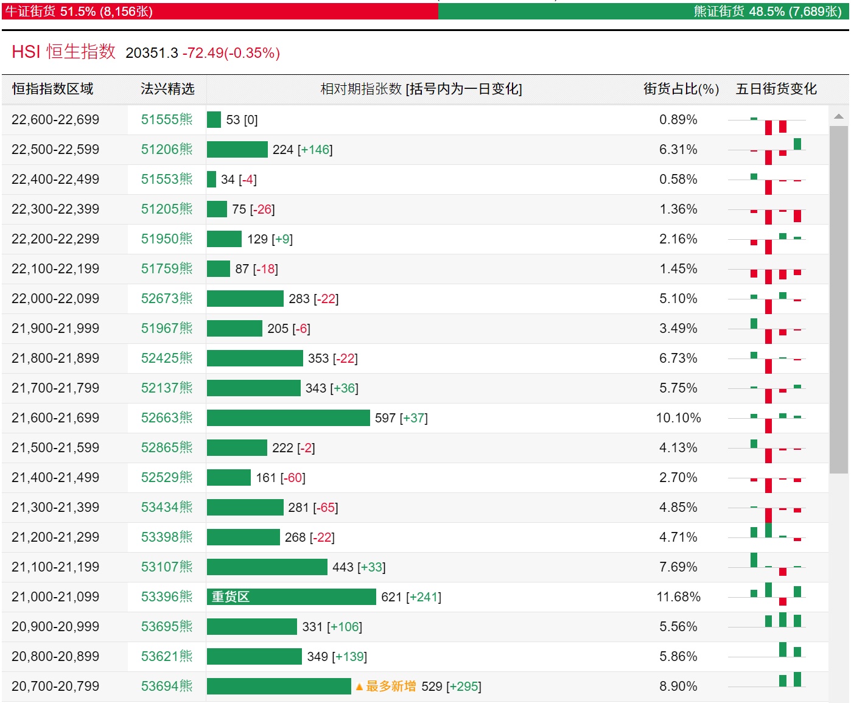The width and height of the screenshot is (851, 703).
Task: Click the 法兴精选 column header
Action: click(x=167, y=89)
